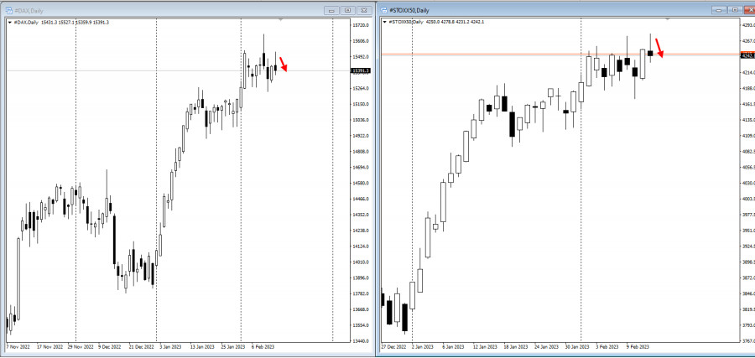Click the 27 Dec 2022 date on STOXX50 axis

pyautogui.click(x=394, y=346)
